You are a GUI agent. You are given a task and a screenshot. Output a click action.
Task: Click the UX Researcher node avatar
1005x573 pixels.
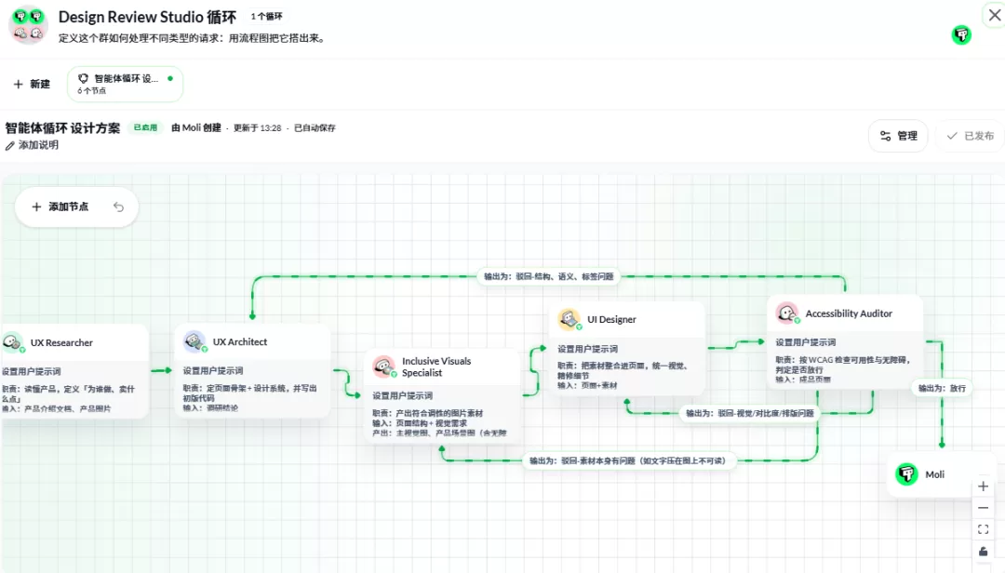click(x=13, y=343)
